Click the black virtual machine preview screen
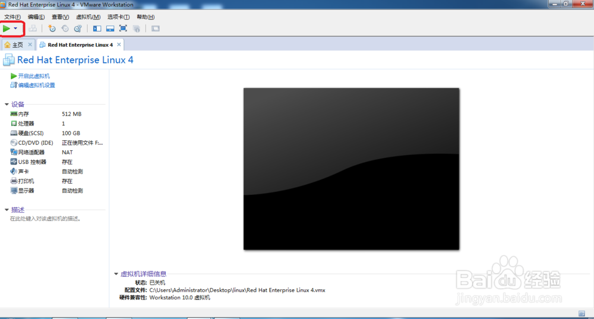This screenshot has width=594, height=319. (351, 169)
